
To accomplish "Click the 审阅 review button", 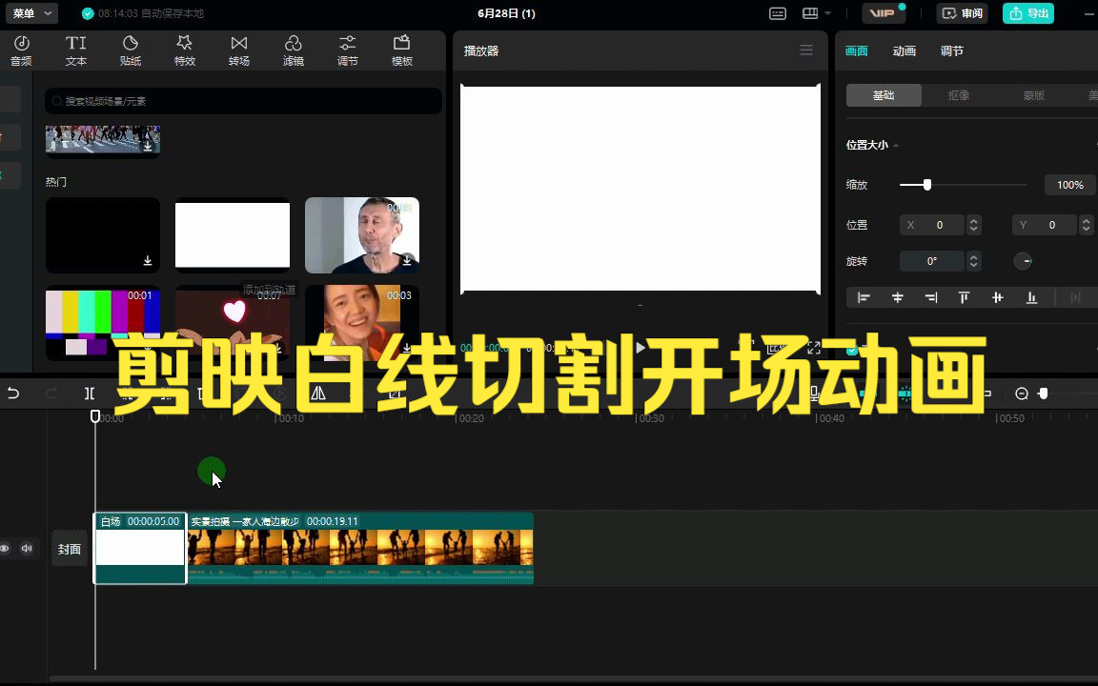I will pyautogui.click(x=962, y=13).
